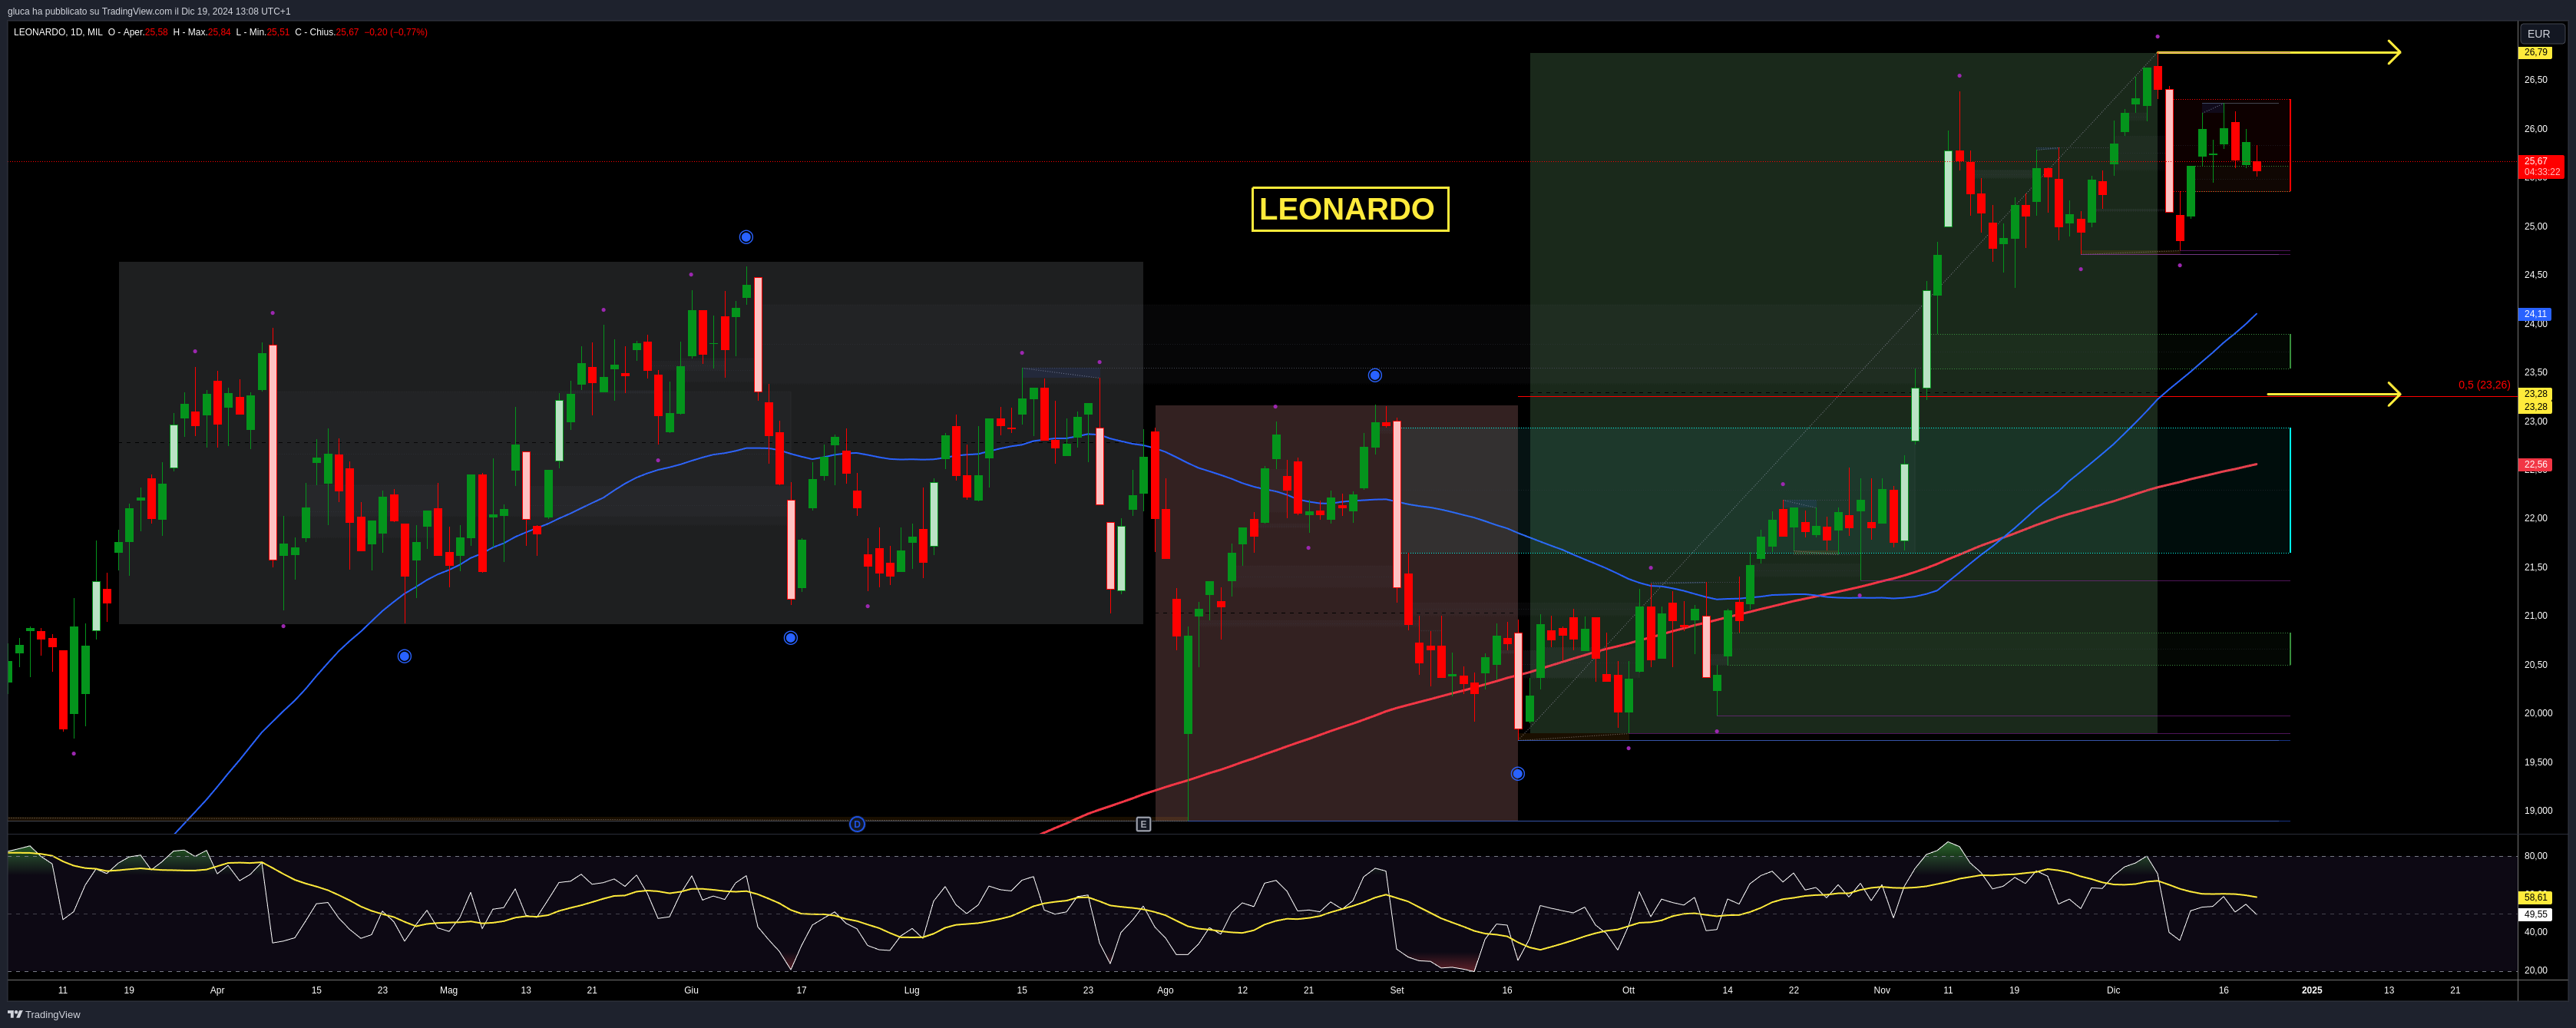Click the 24,50 price axis tick
Viewport: 2576px width, 1028px height.
coord(2535,275)
